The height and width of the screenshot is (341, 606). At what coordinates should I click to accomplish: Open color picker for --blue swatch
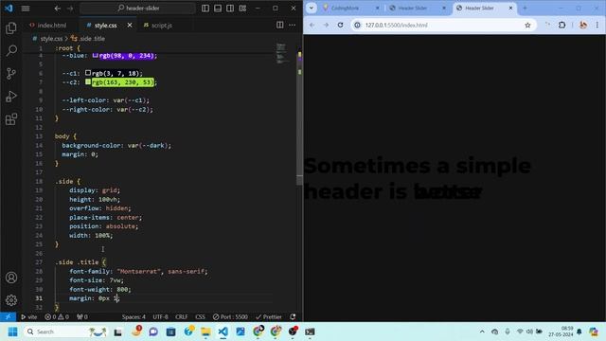click(x=95, y=55)
